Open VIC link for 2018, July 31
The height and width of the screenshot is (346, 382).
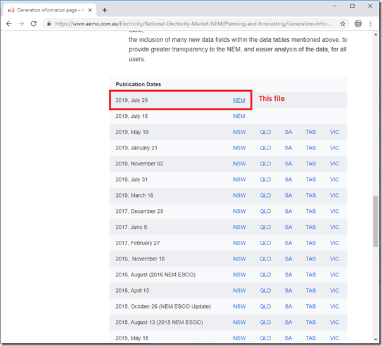335,180
